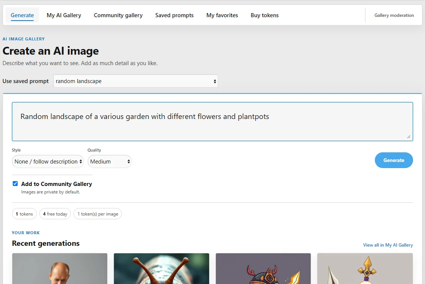Click the YOUR WORK label
This screenshot has height=284, width=425.
click(x=26, y=233)
